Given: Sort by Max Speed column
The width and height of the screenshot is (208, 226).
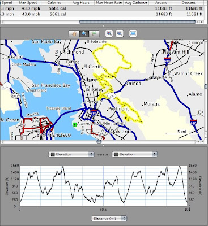Looking at the screenshot, I should (x=28, y=3).
